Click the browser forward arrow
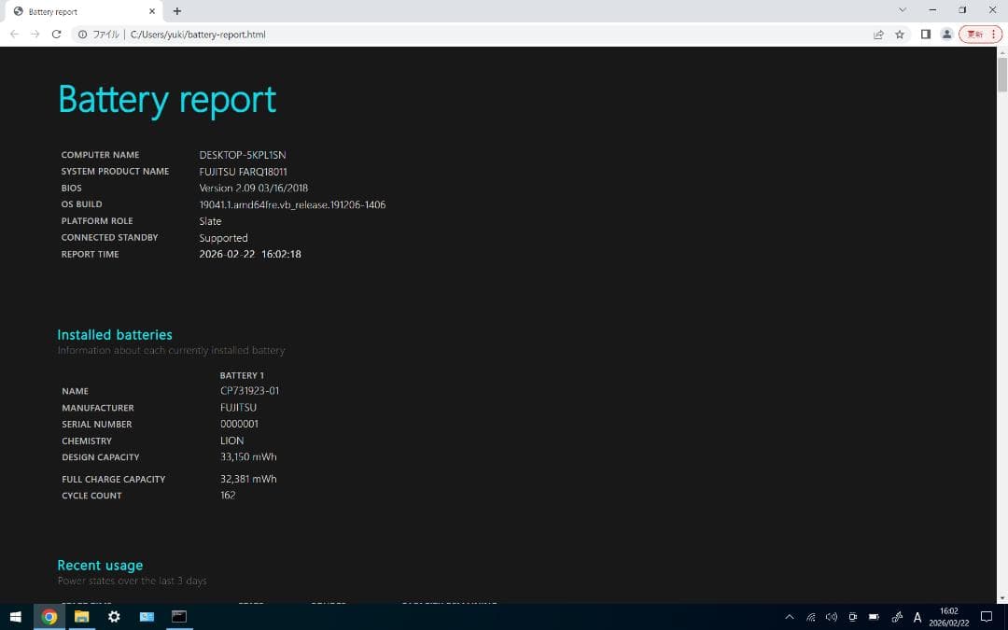The height and width of the screenshot is (630, 1008). (35, 35)
